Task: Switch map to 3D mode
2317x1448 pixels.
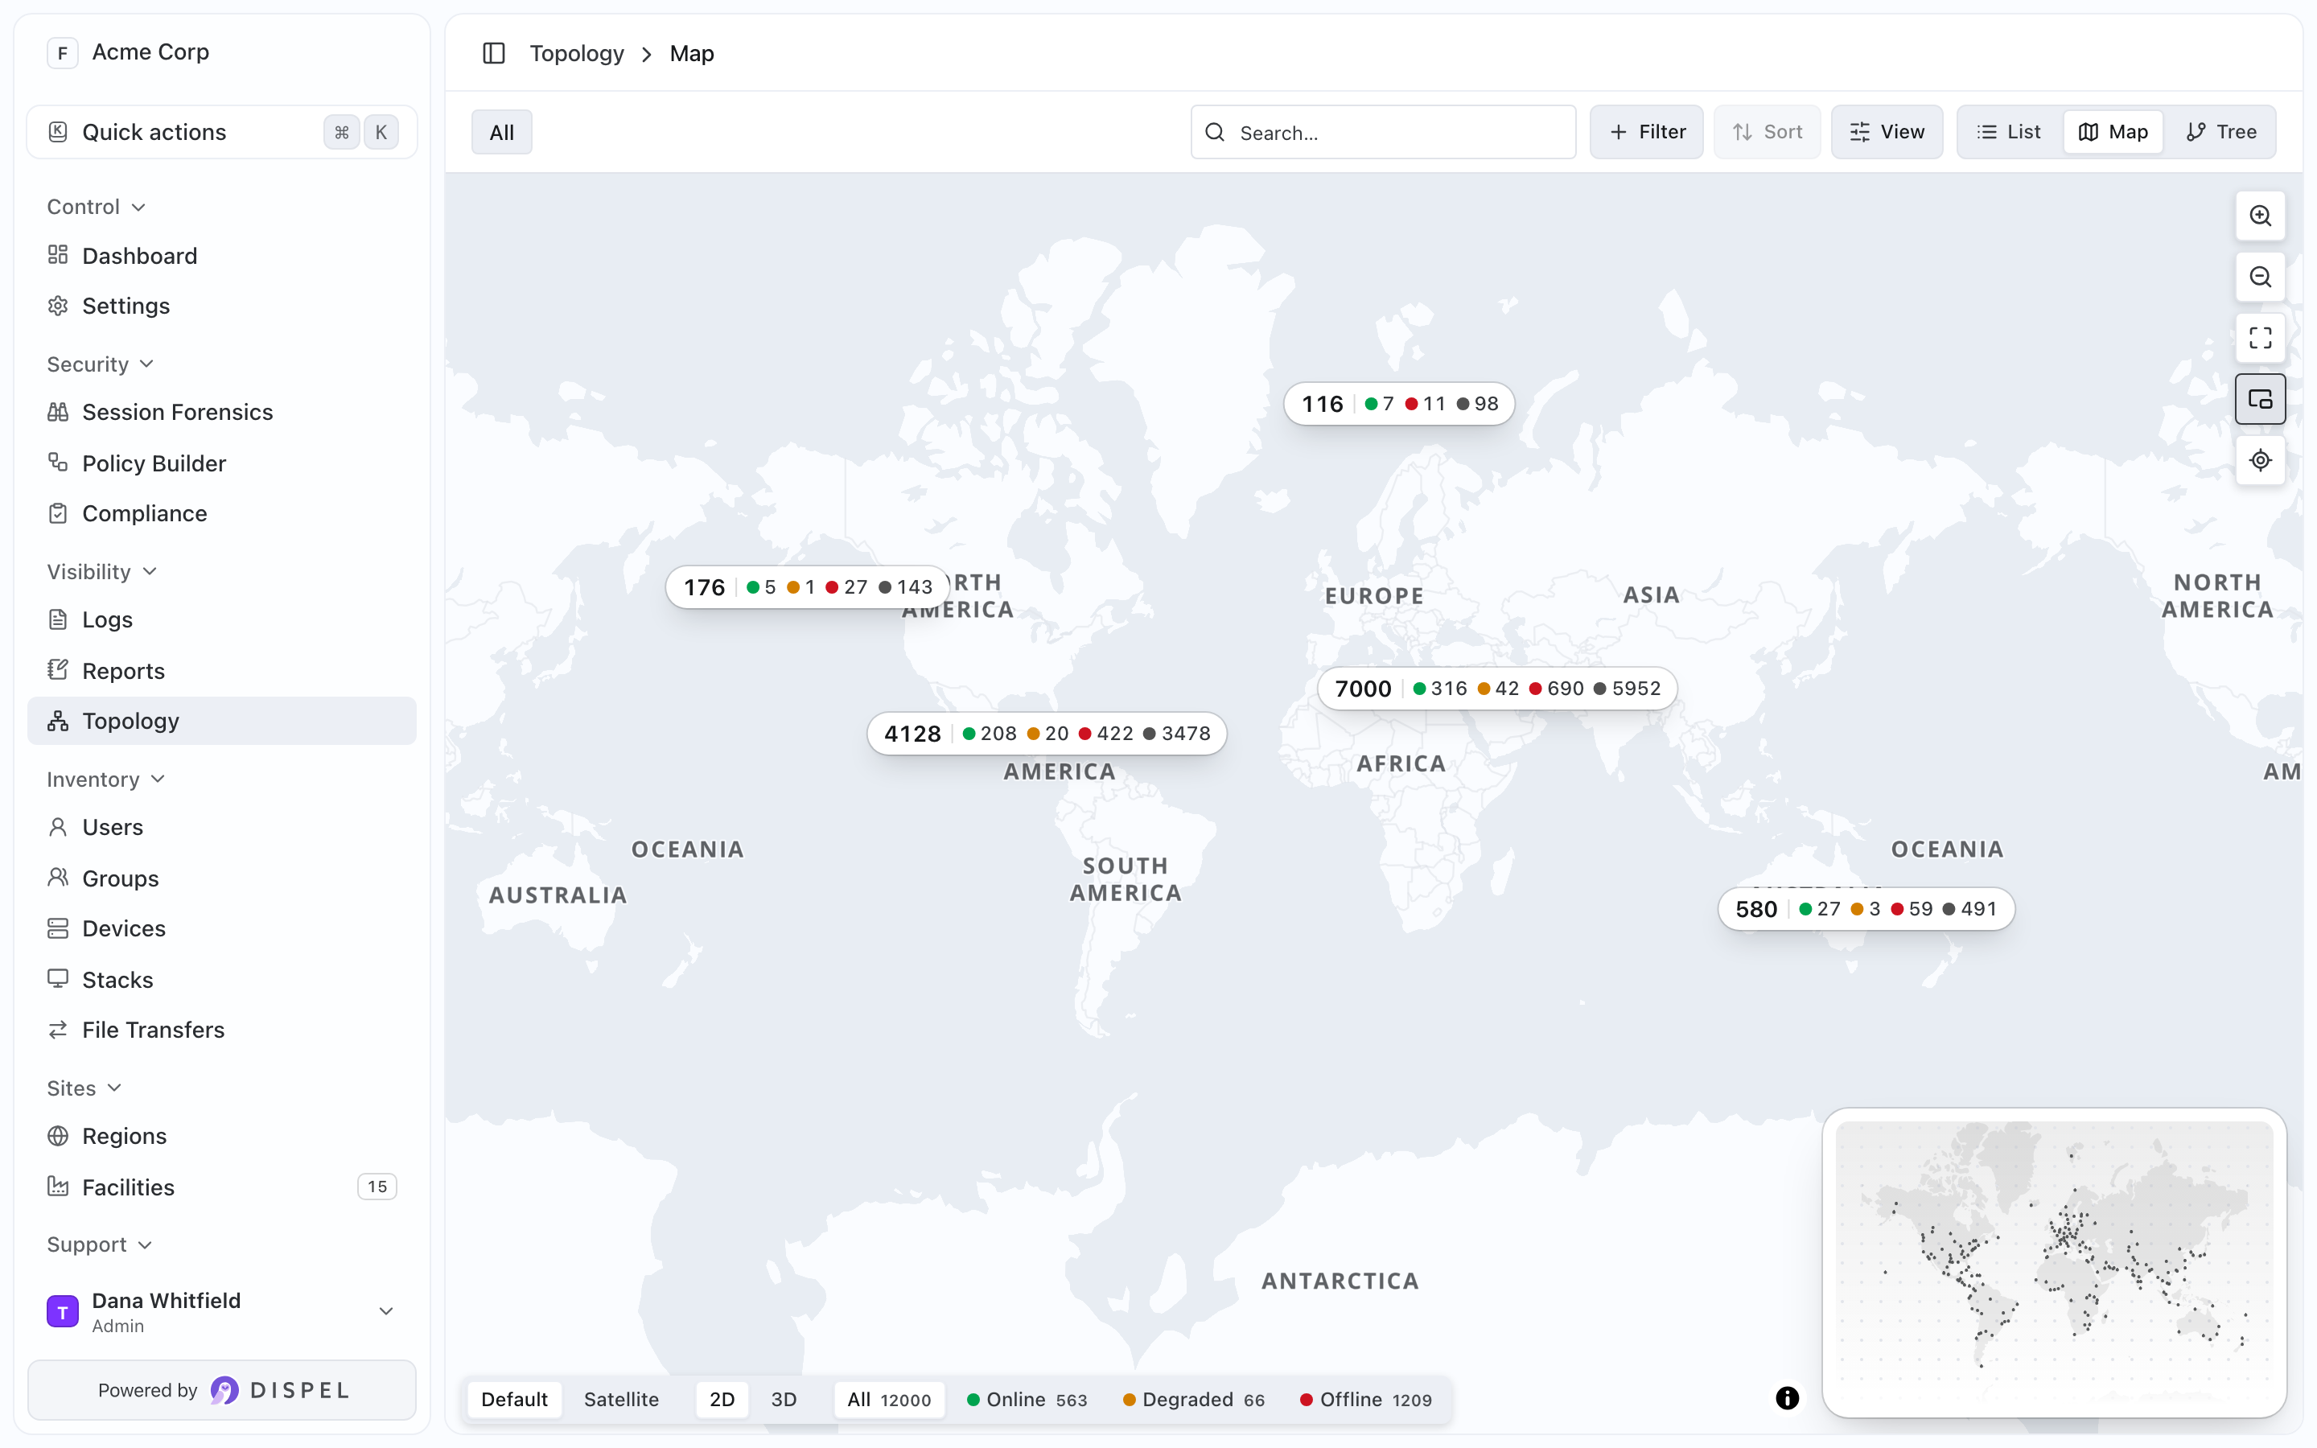Action: pos(783,1399)
